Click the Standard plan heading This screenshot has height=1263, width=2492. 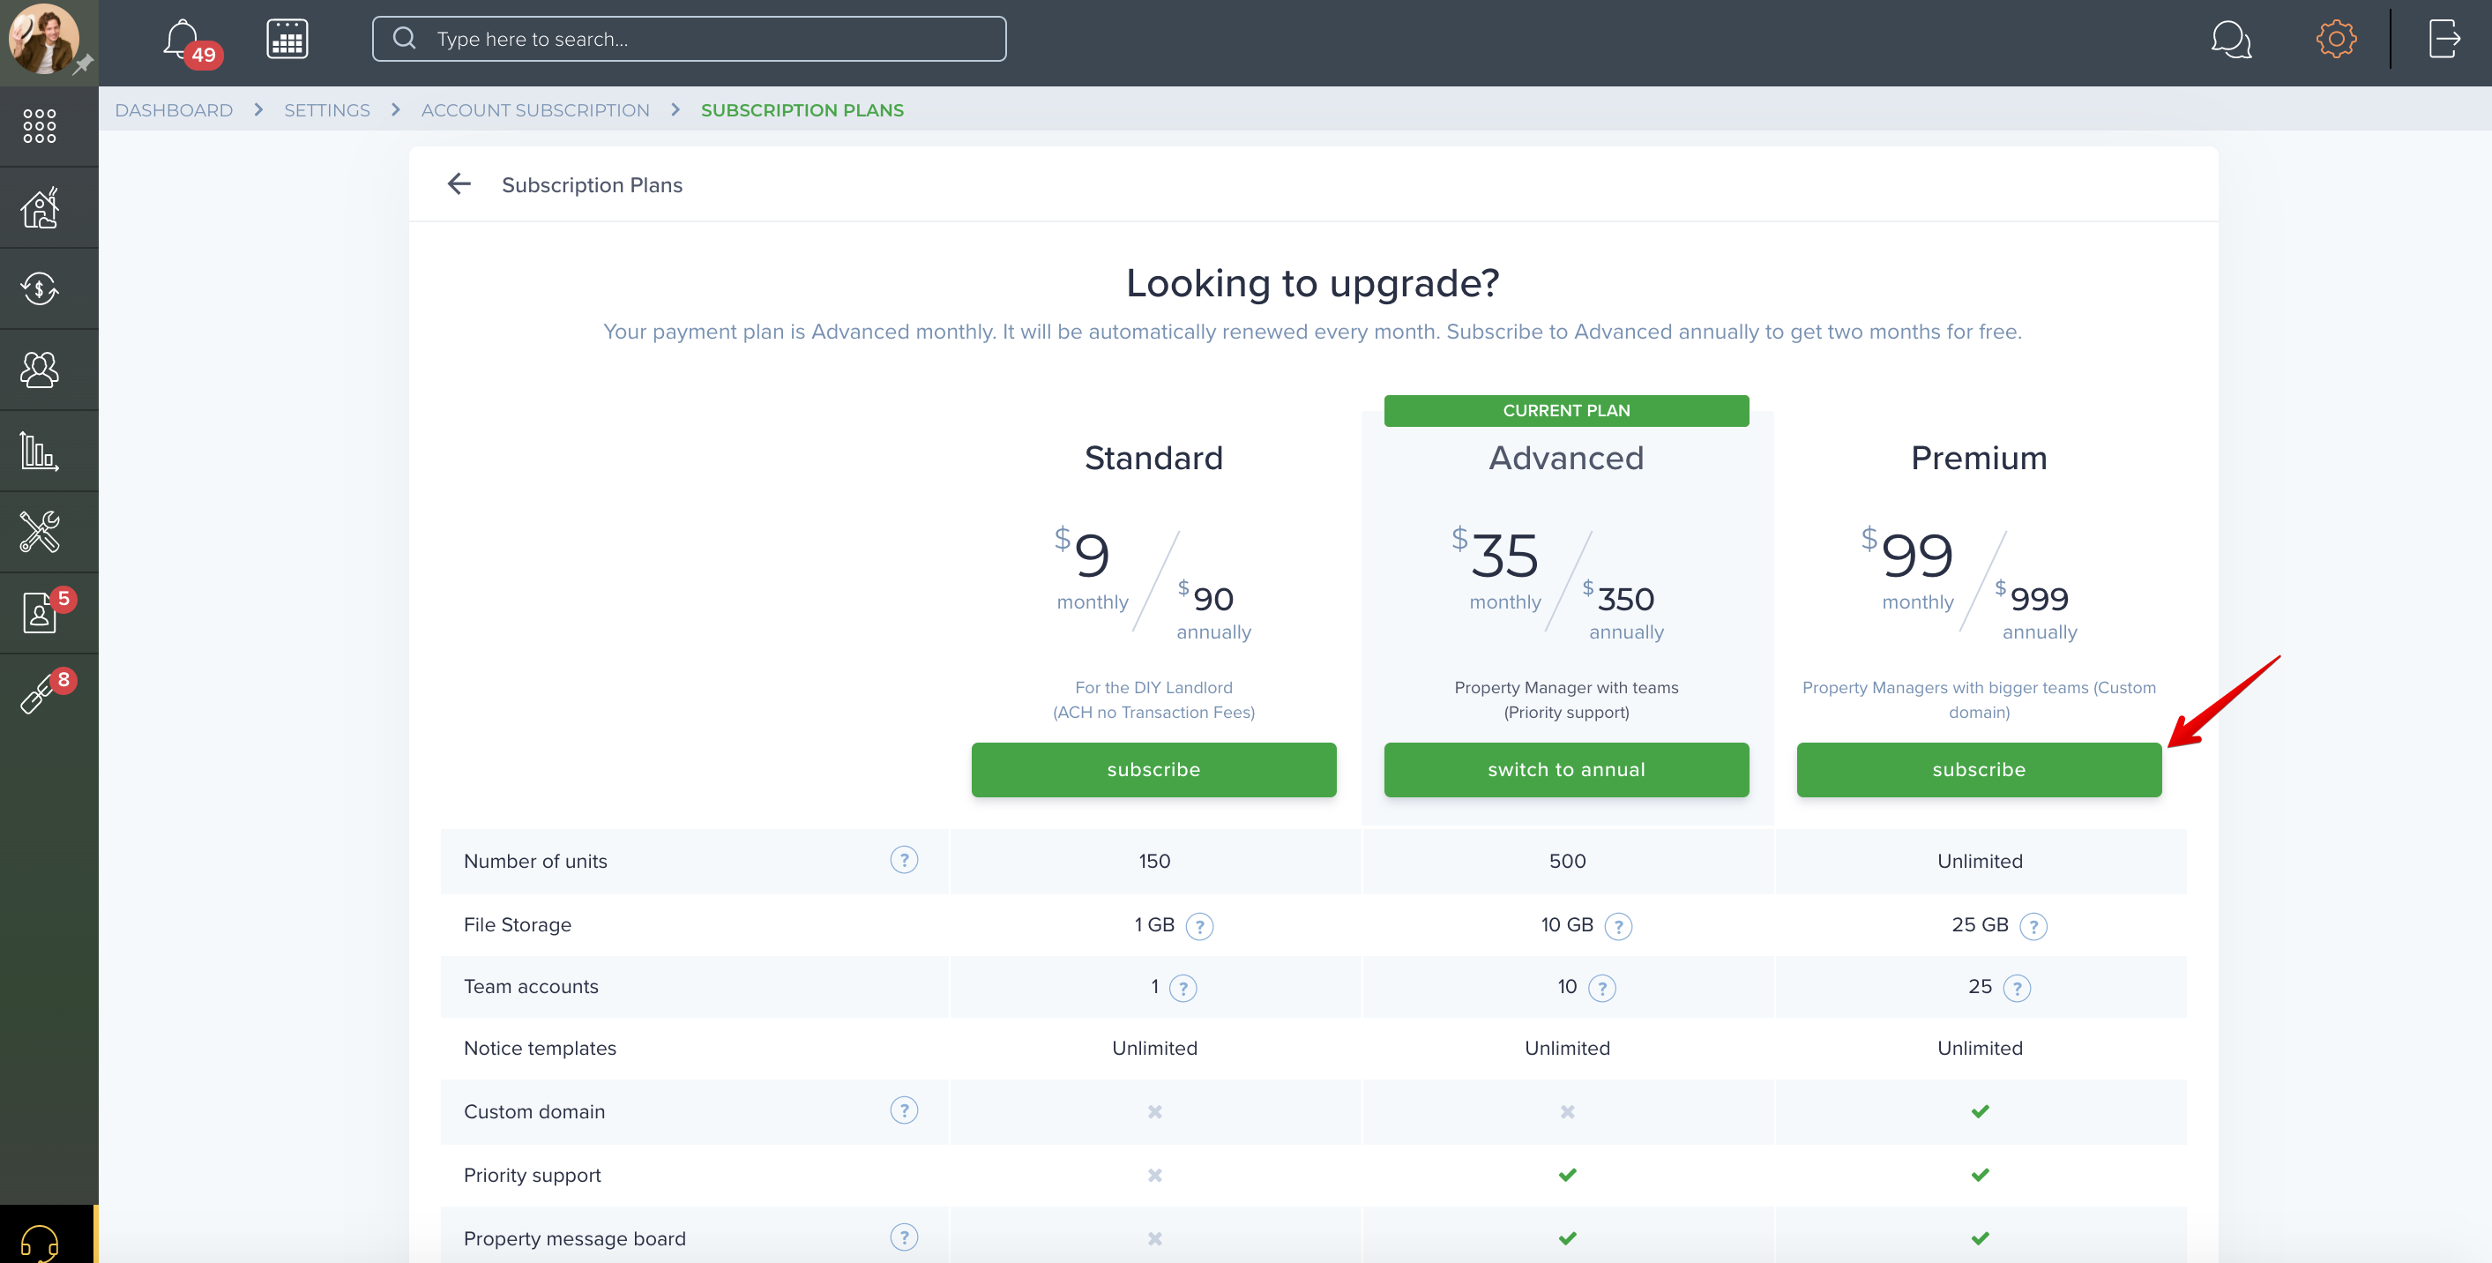click(1153, 458)
